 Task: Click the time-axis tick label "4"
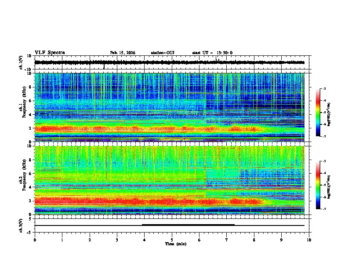145,240
